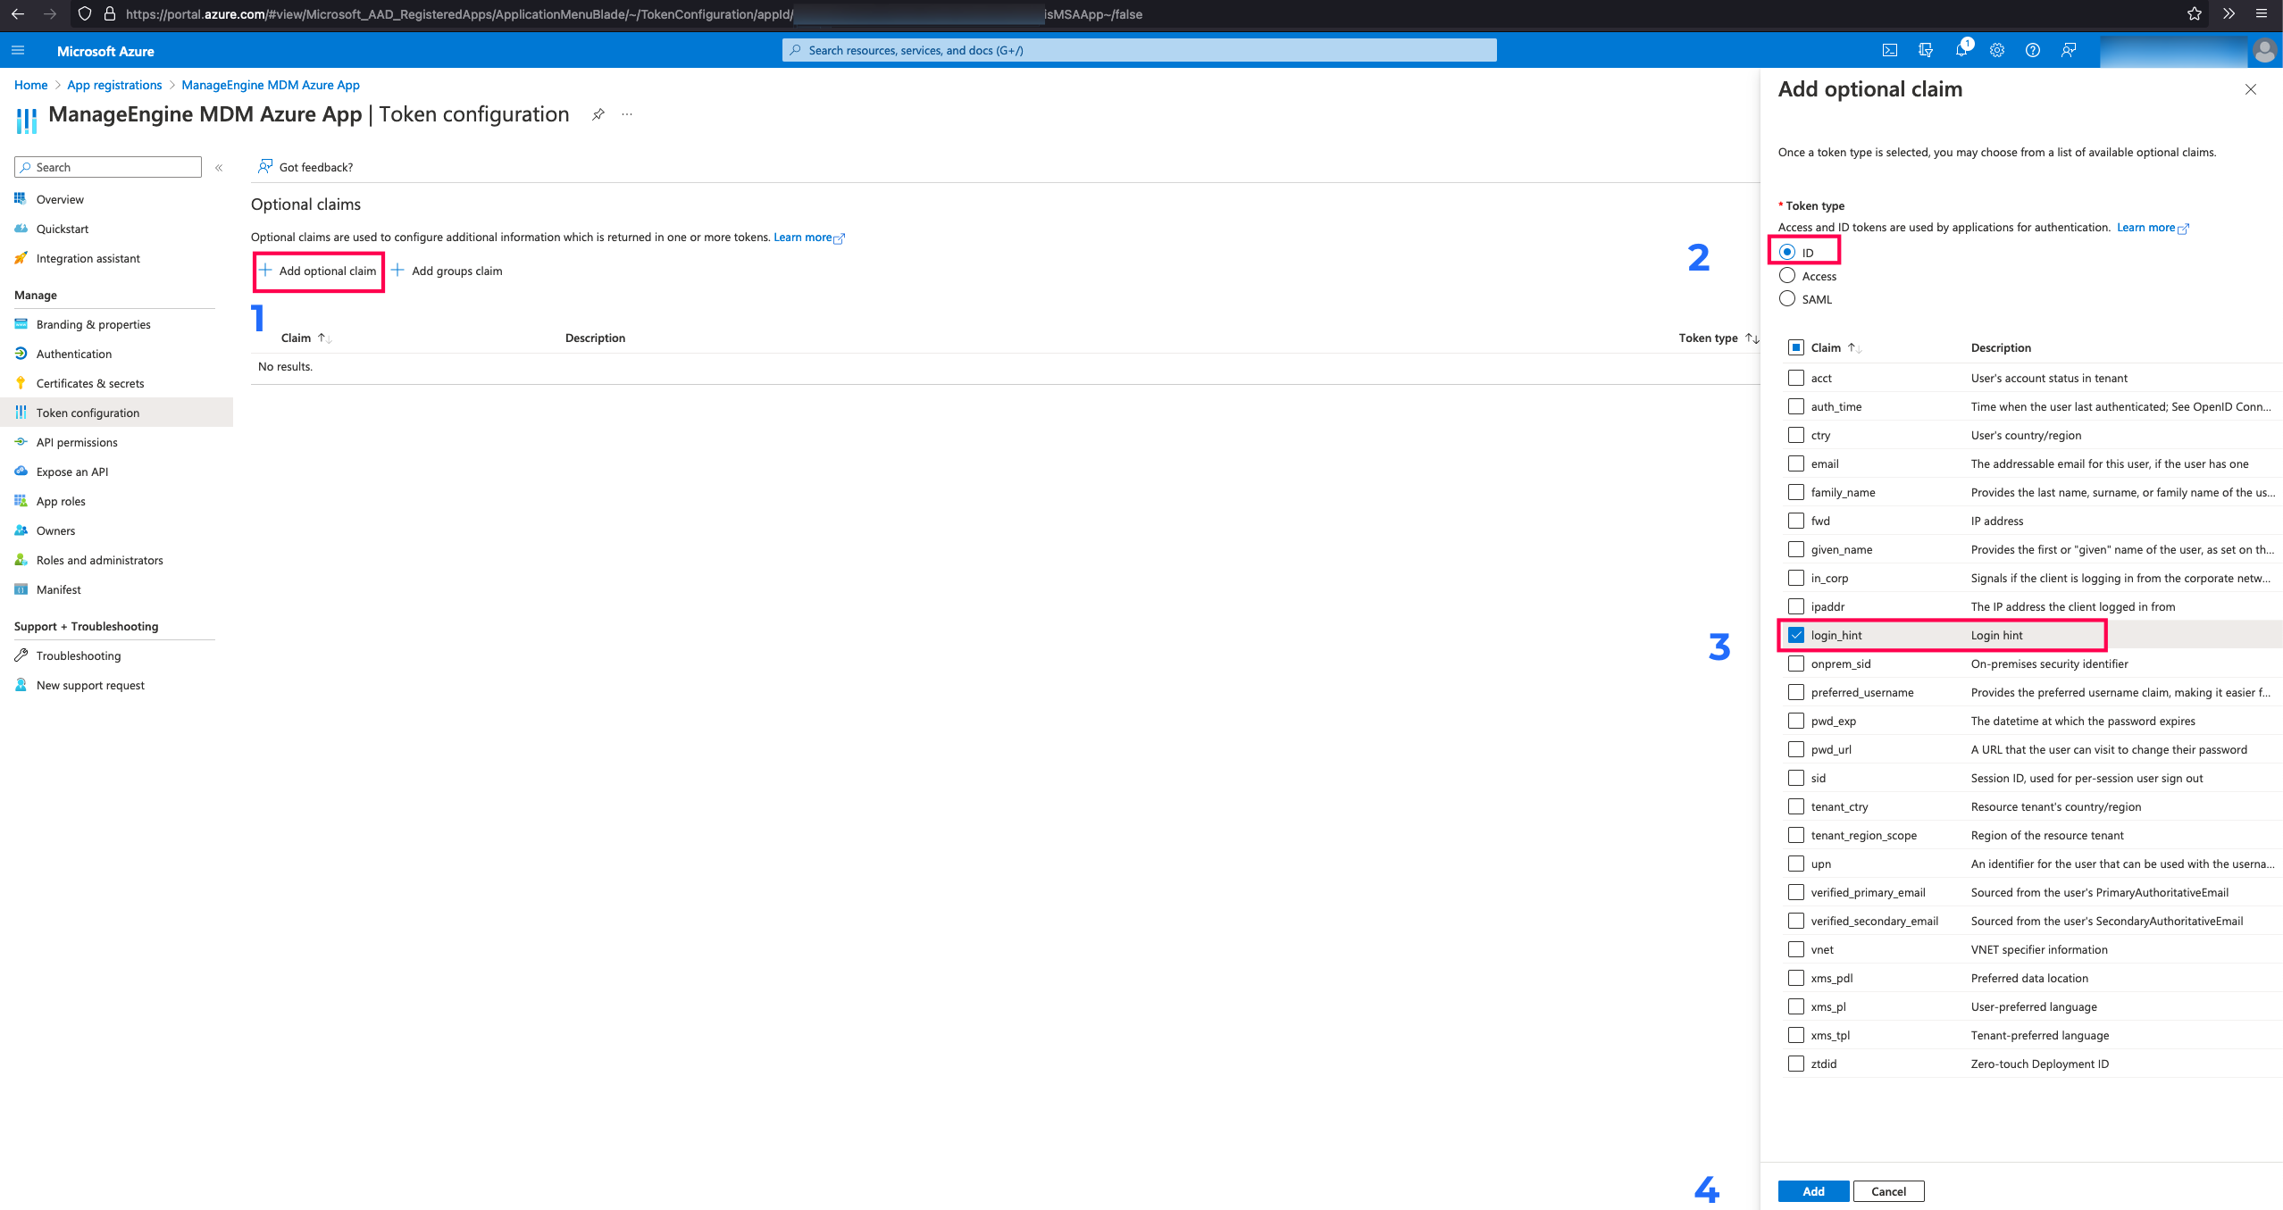This screenshot has height=1210, width=2283.
Task: Click the blue Add button
Action: tap(1813, 1191)
